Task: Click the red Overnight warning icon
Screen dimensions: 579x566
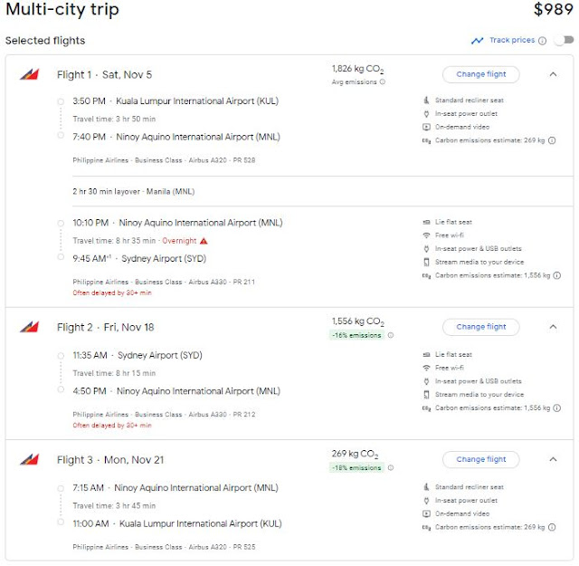Action: tap(204, 241)
